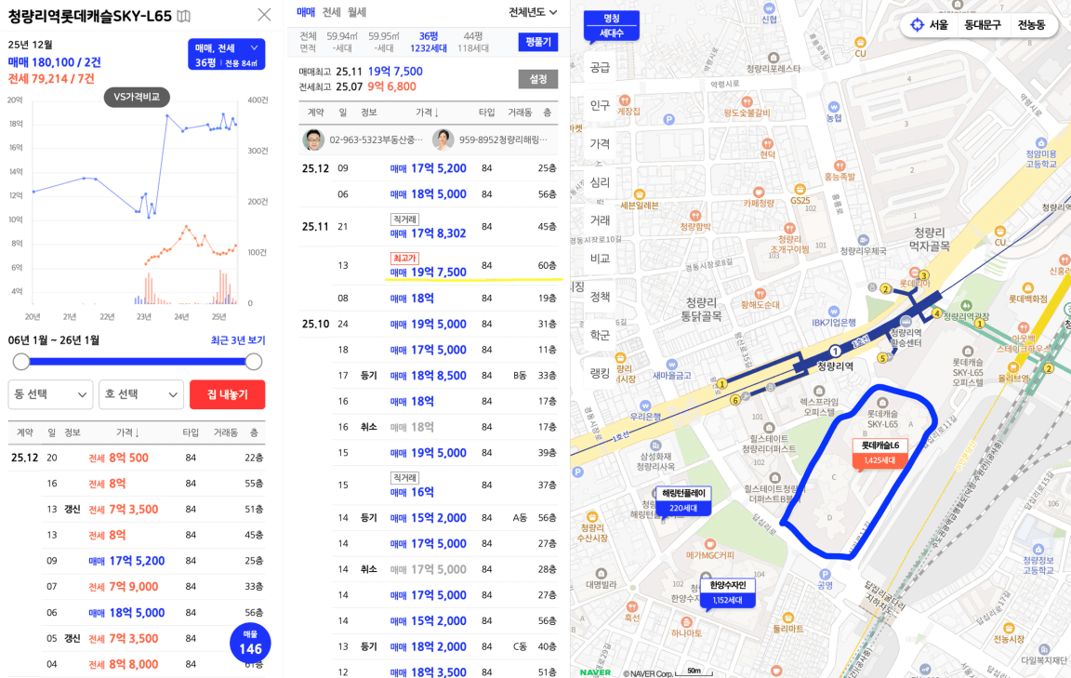
Task: Sort the left panel list by 가격
Action: click(127, 432)
